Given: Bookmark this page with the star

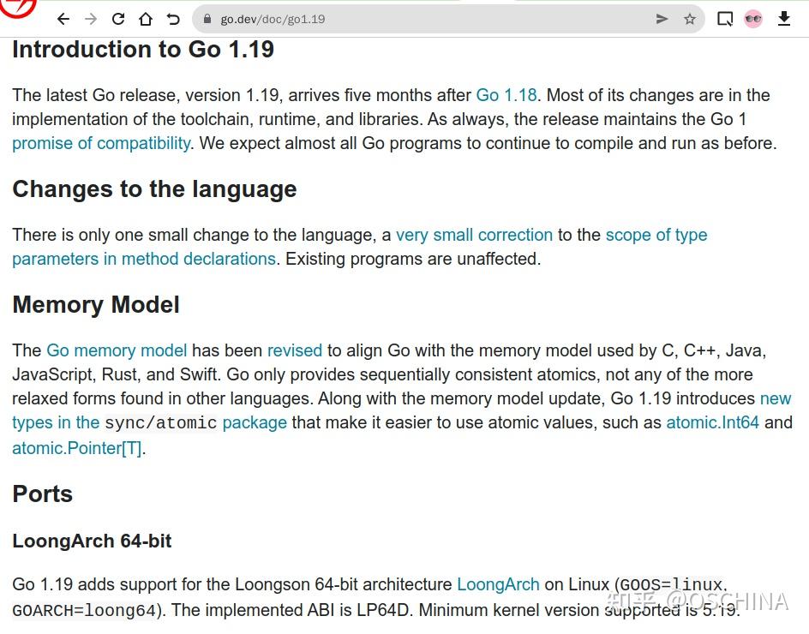Looking at the screenshot, I should (689, 19).
